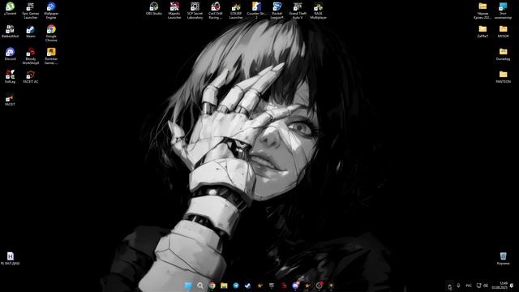519x292 pixels.
Task: Switch keyboard language indicator РУС
Action: pos(469,286)
